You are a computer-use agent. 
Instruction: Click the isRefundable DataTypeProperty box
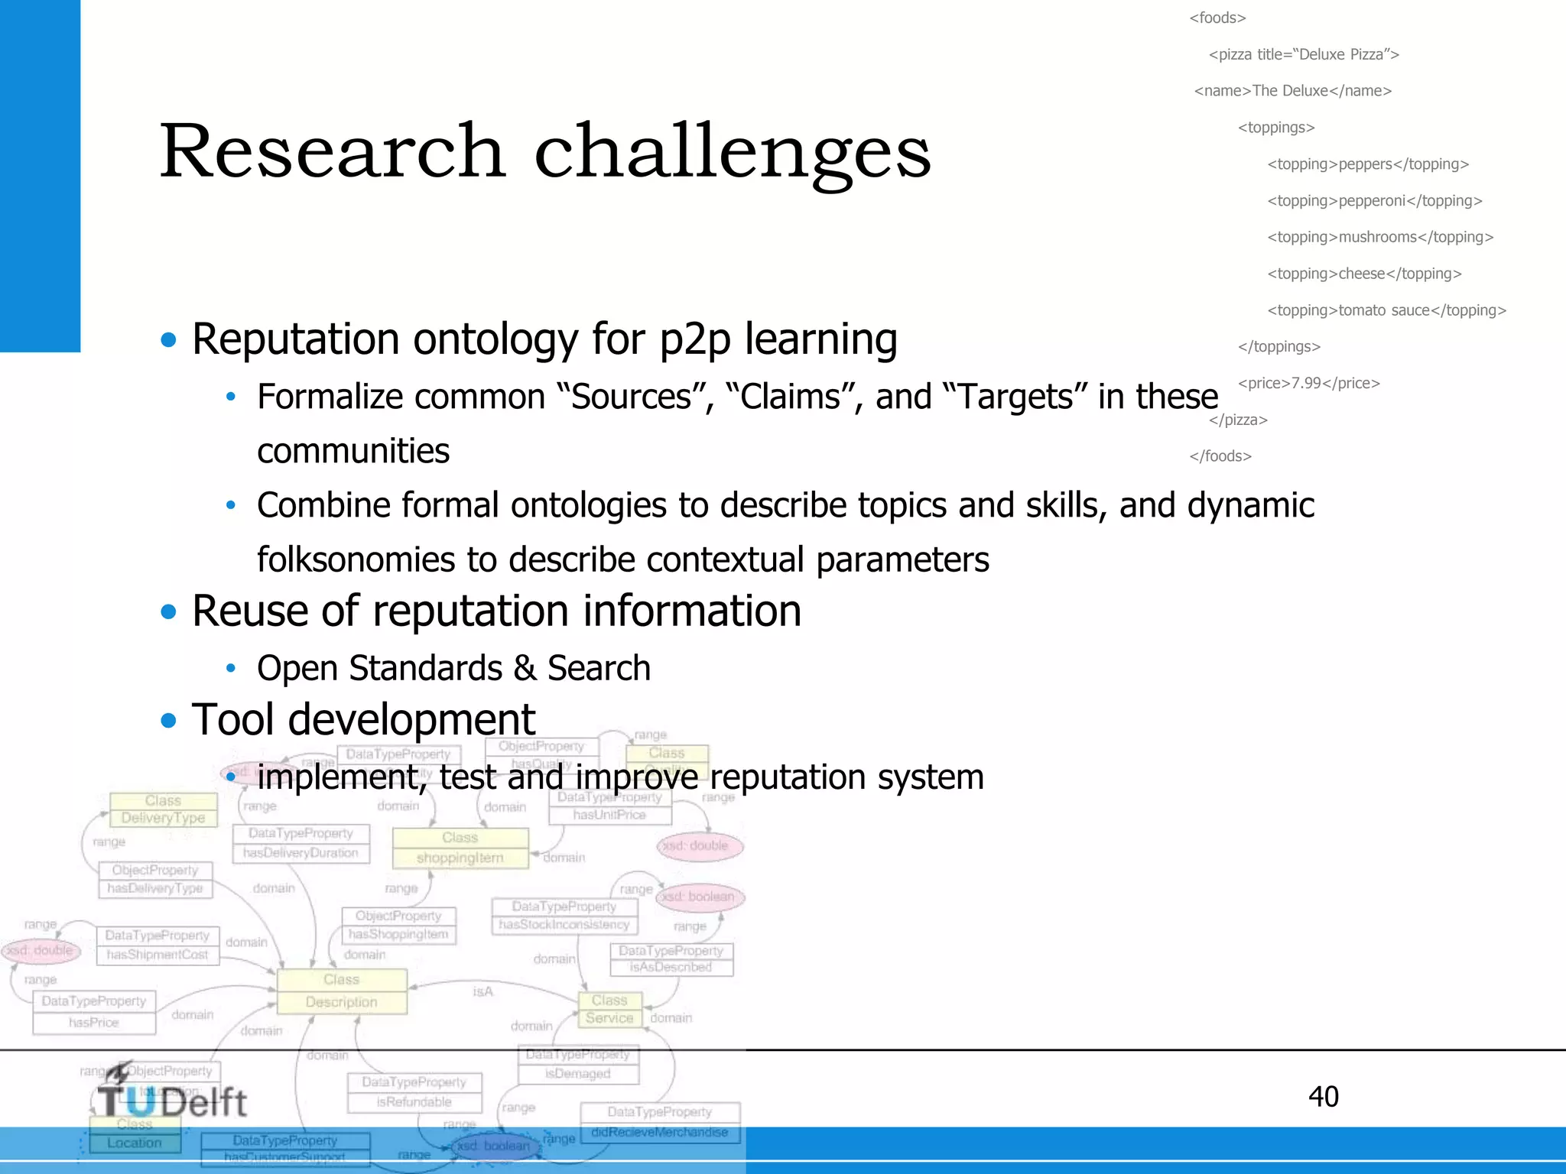pos(414,1092)
